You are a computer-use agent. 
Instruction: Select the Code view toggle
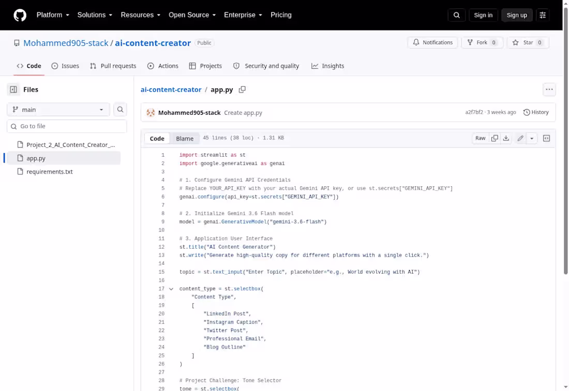(x=157, y=139)
